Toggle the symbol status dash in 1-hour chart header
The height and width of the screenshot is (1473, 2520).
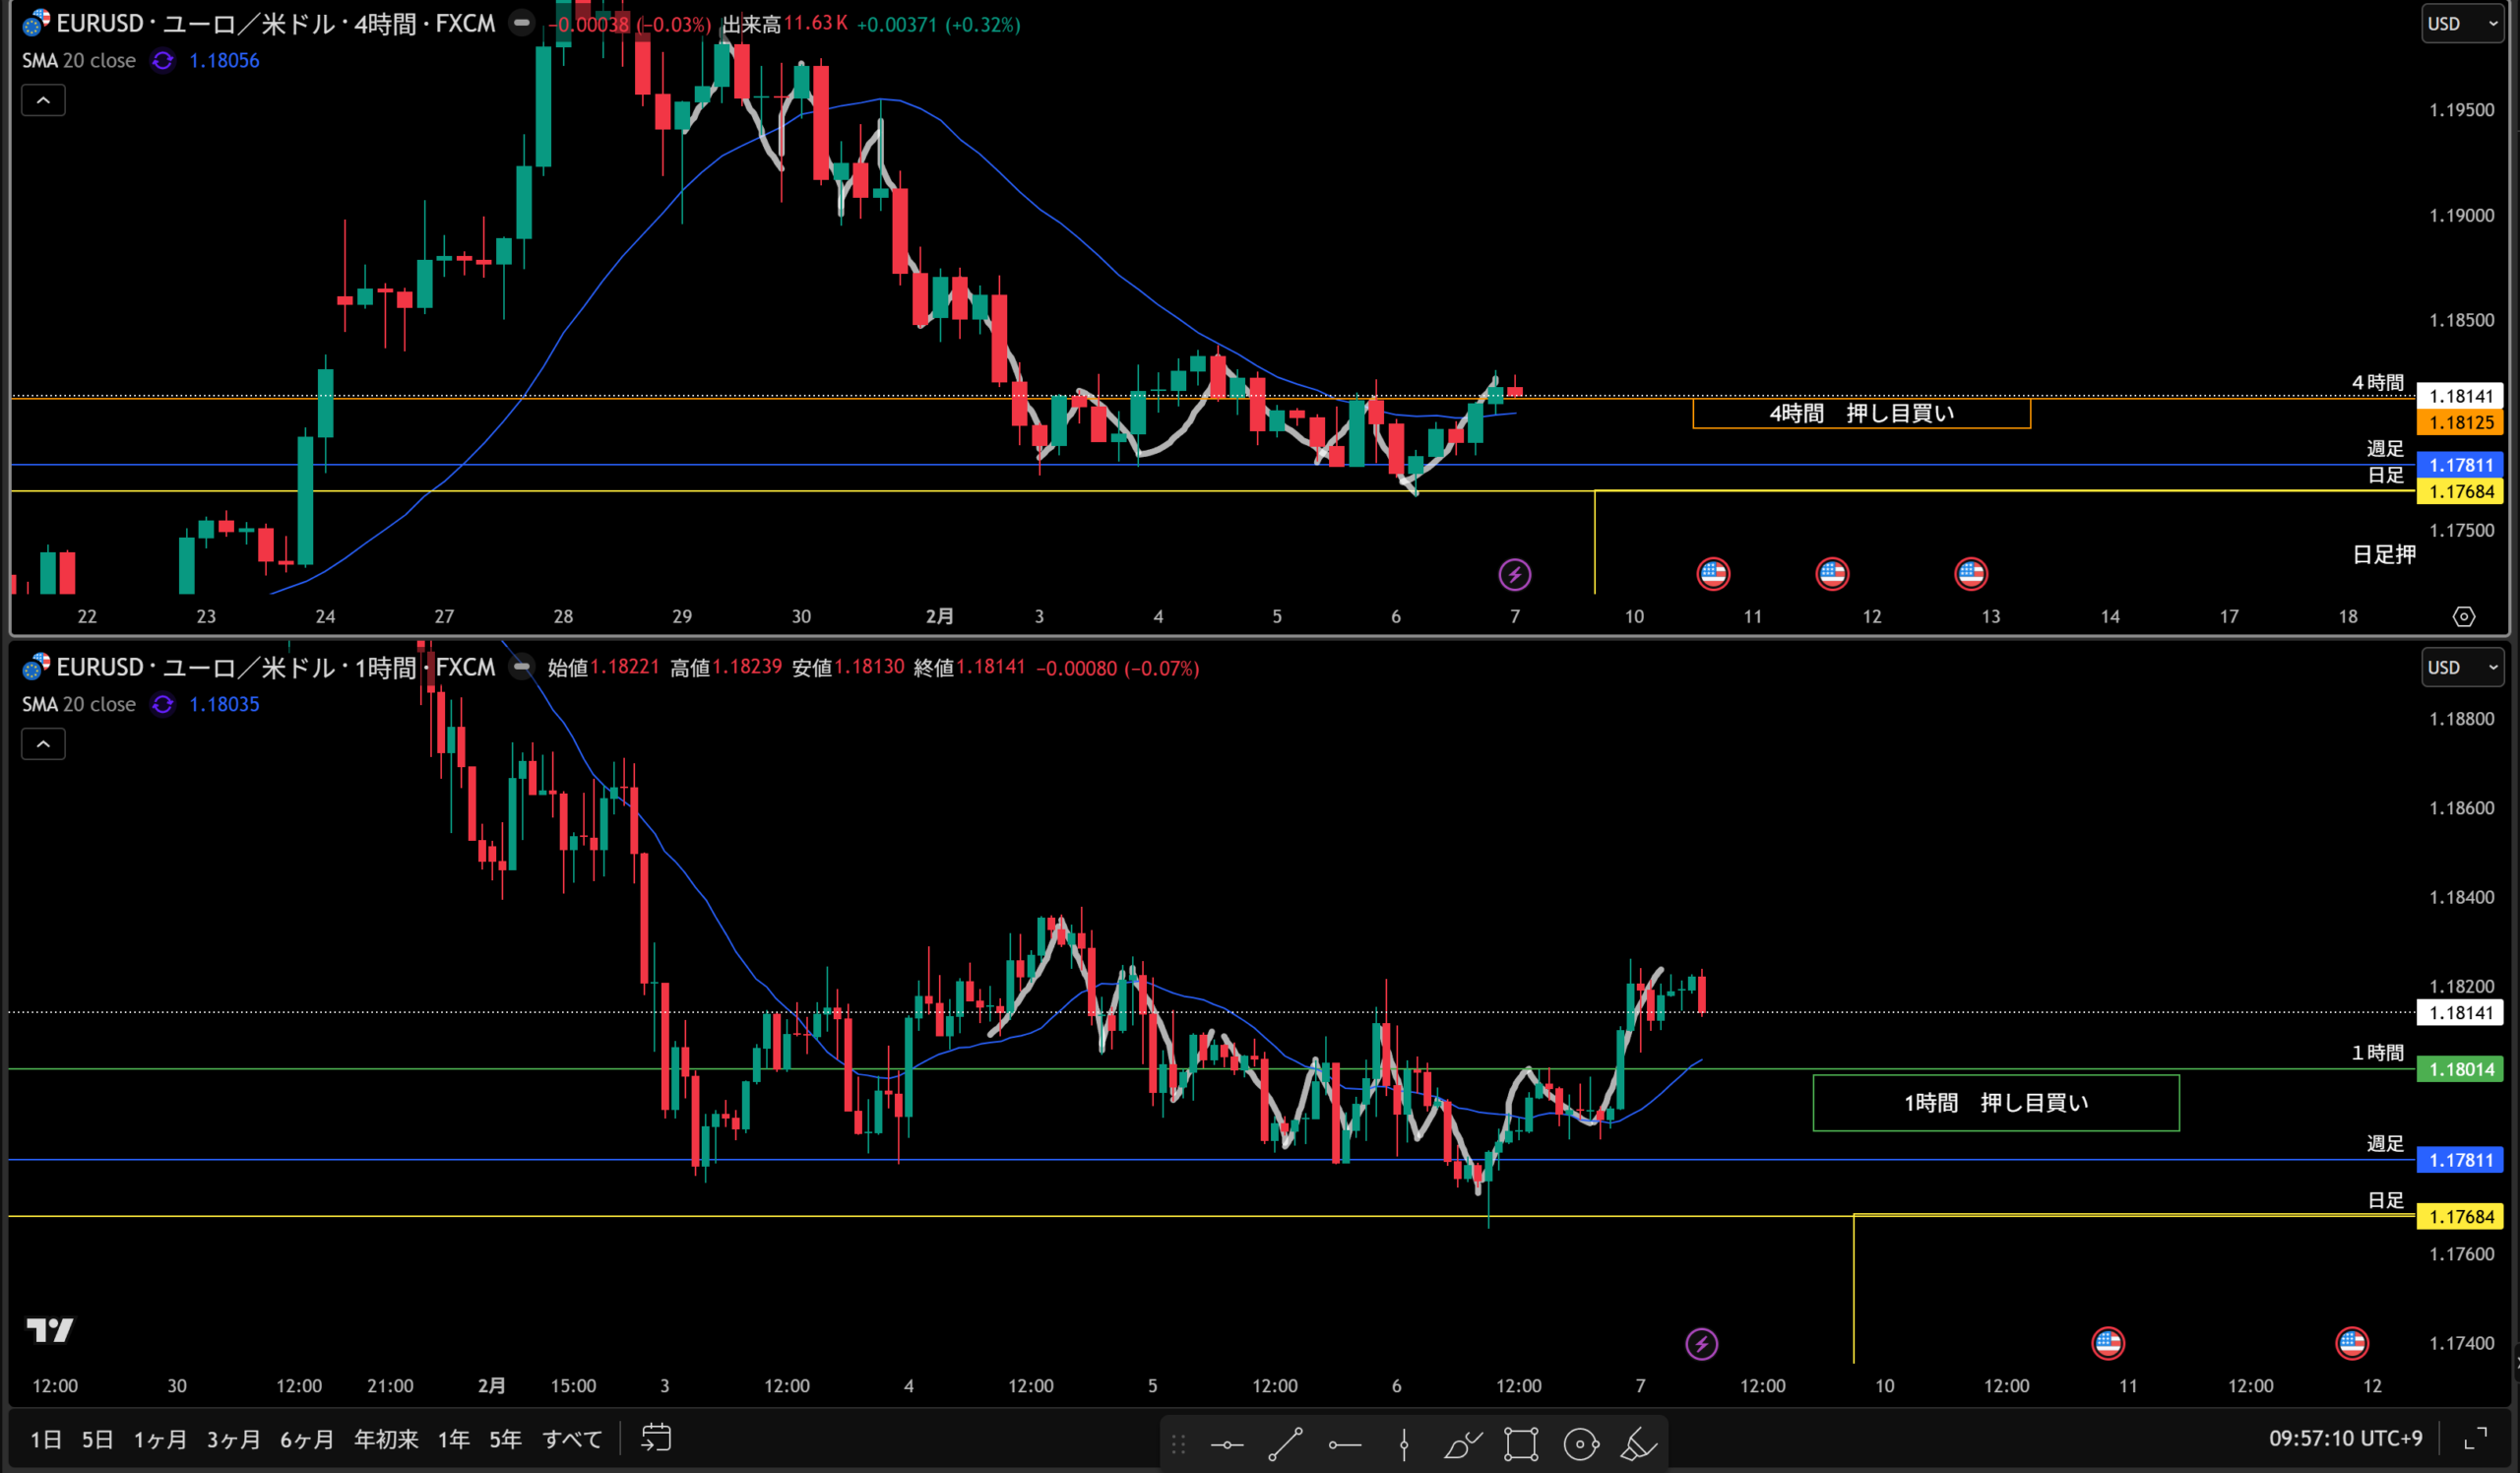(522, 667)
